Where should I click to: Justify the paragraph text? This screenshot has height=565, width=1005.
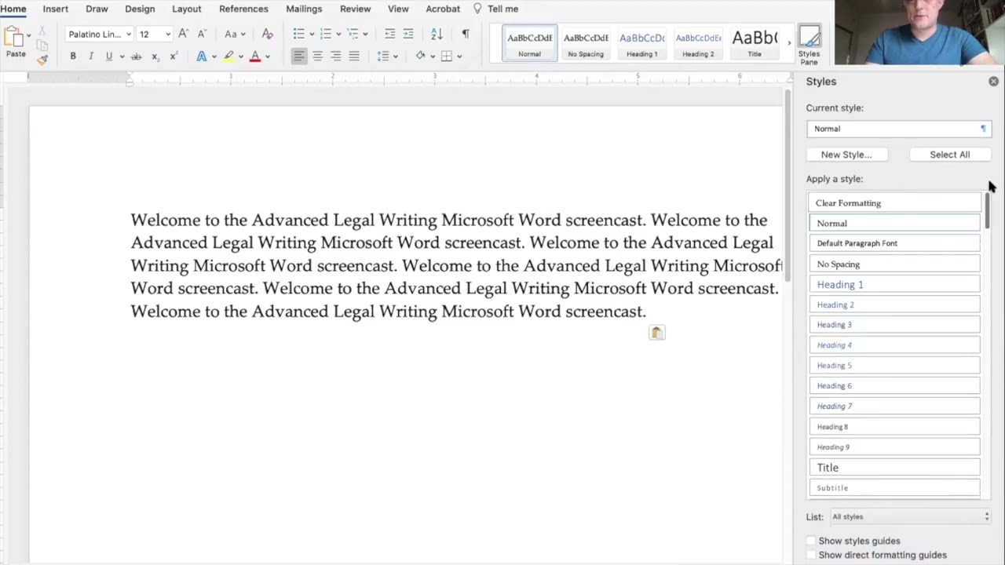click(x=354, y=56)
